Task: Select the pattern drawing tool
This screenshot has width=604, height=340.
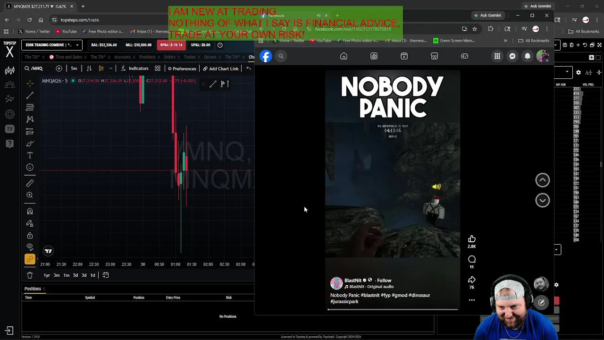Action: coord(30,119)
